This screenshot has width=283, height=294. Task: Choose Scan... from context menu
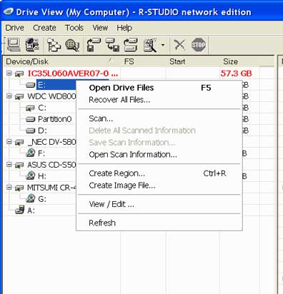point(159,118)
